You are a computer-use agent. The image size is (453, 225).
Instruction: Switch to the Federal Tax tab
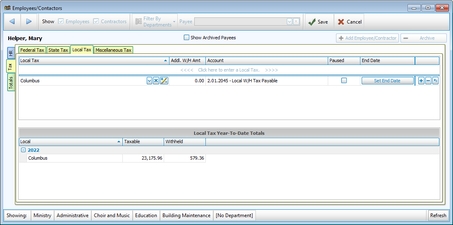32,50
